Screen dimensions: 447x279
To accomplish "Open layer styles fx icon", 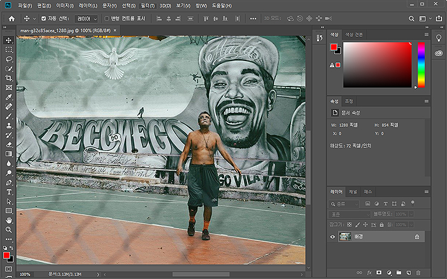I will point(369,273).
